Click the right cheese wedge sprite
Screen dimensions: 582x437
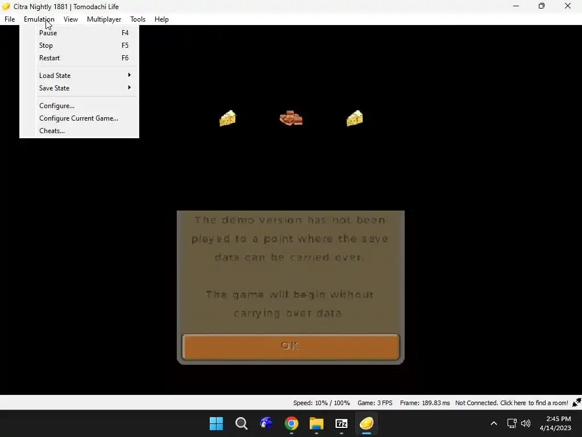tap(355, 118)
